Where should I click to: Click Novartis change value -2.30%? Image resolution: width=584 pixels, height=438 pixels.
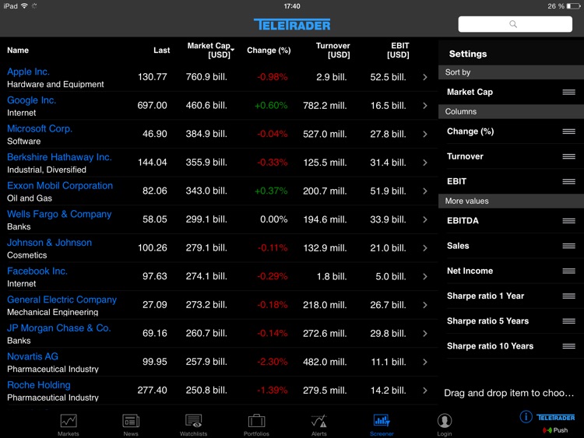click(273, 362)
